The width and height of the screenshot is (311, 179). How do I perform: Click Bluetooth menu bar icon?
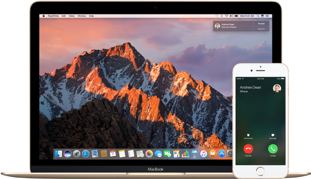coord(222,16)
